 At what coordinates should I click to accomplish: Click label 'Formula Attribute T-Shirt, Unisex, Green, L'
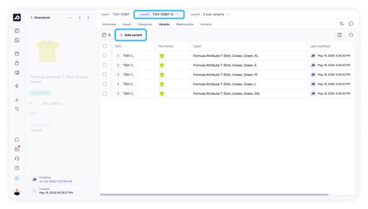[225, 84]
